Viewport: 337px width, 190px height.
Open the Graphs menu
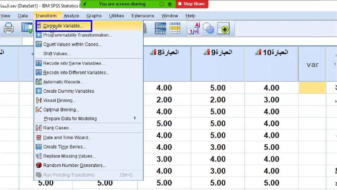(x=94, y=16)
